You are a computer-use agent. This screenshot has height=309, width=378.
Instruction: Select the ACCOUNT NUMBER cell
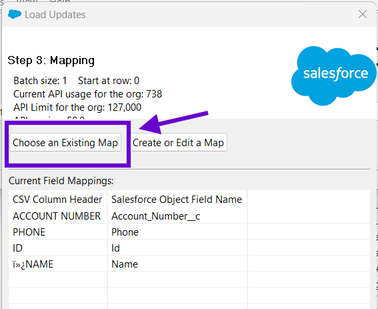[57, 216]
